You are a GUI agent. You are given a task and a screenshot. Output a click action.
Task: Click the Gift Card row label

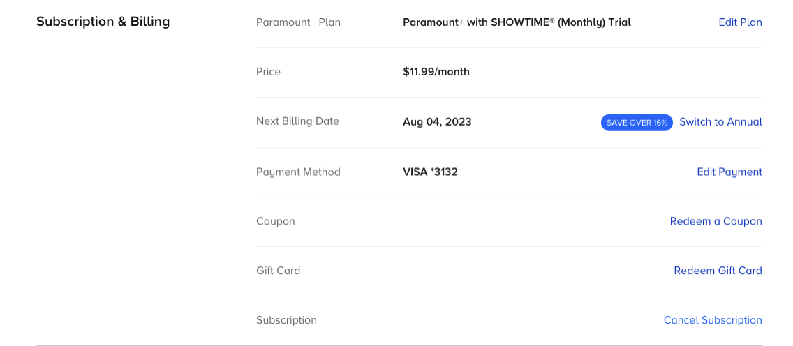pos(278,271)
